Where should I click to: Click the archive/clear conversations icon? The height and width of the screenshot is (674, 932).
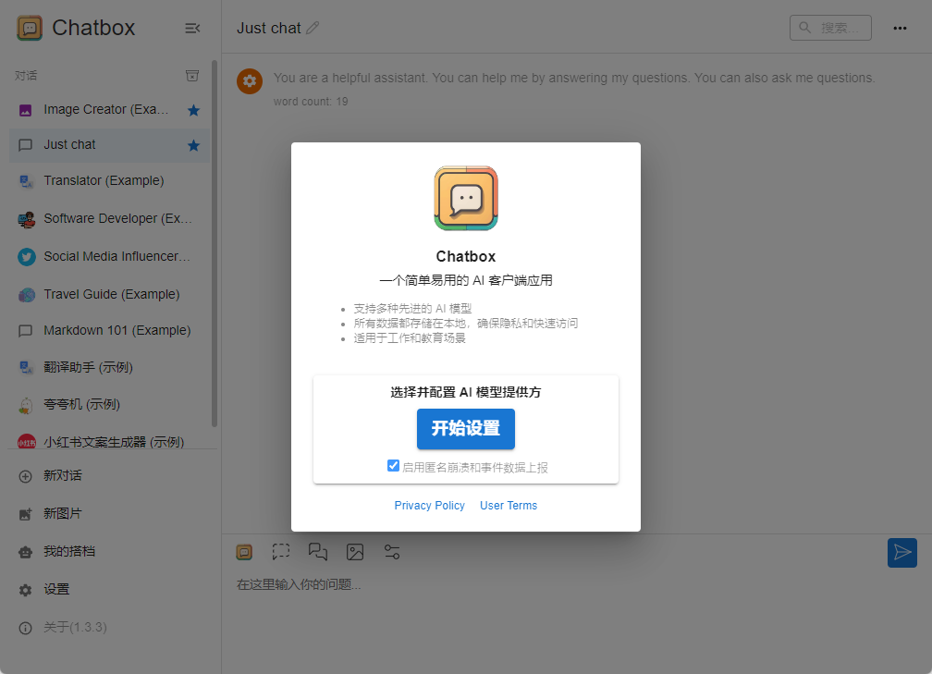(x=192, y=76)
